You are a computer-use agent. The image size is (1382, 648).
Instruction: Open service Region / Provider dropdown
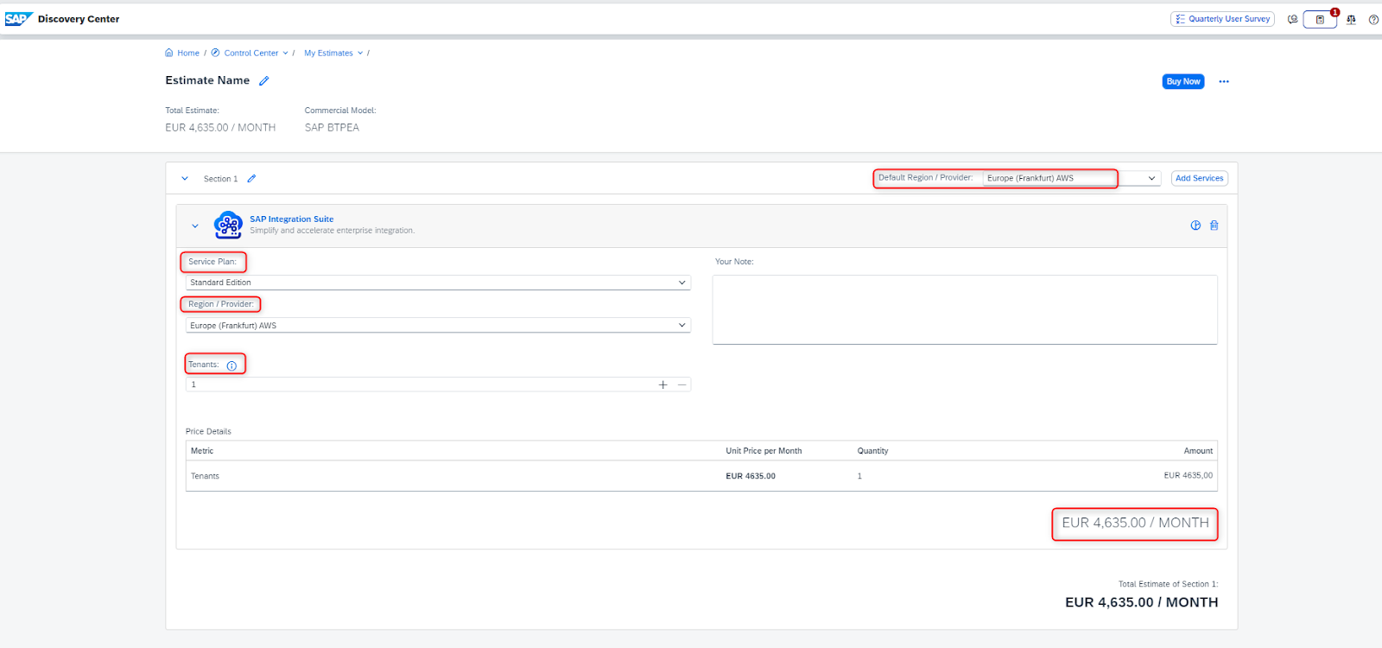pos(438,326)
